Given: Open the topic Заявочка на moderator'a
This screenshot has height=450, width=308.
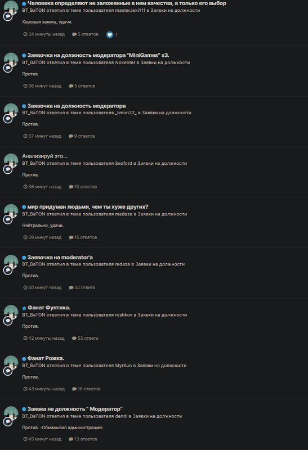Looking at the screenshot, I should [x=60, y=258].
